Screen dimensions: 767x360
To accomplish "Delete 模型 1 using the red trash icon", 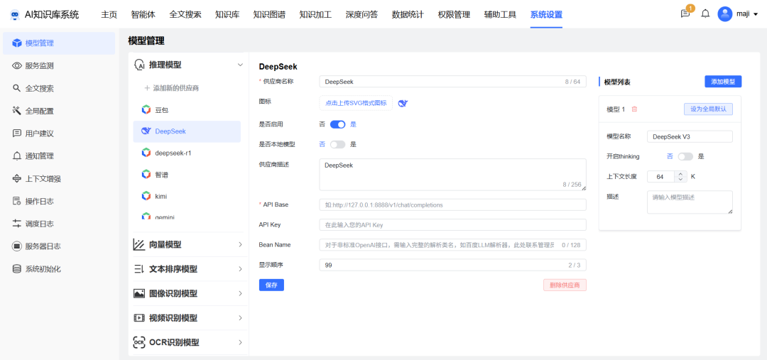I will [x=634, y=109].
